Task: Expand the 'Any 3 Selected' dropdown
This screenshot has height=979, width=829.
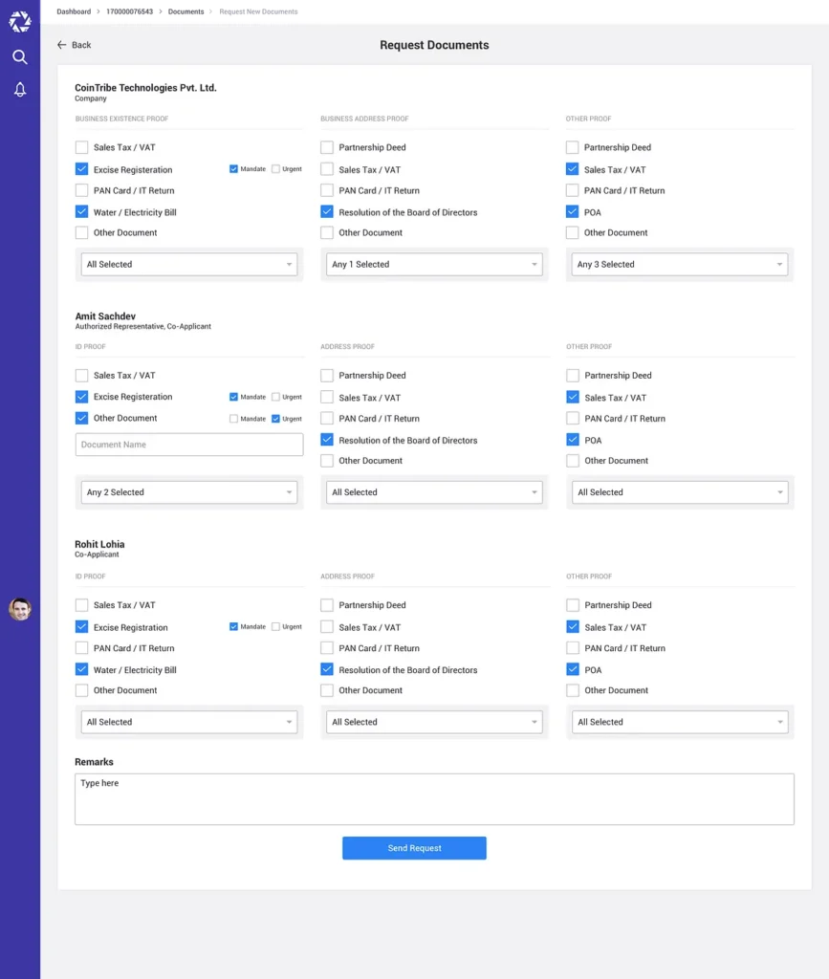Action: coord(680,265)
